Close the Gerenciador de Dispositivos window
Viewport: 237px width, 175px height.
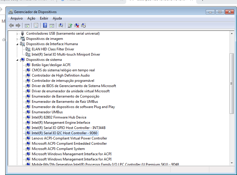[229, 12]
